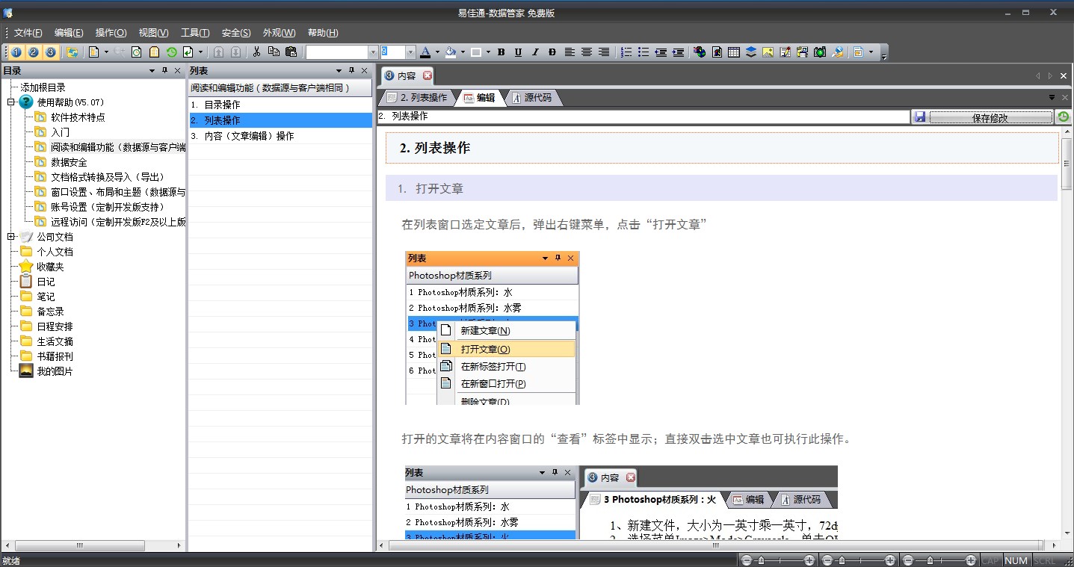Open the 安全(S) menu
Image resolution: width=1074 pixels, height=567 pixels.
pyautogui.click(x=236, y=33)
